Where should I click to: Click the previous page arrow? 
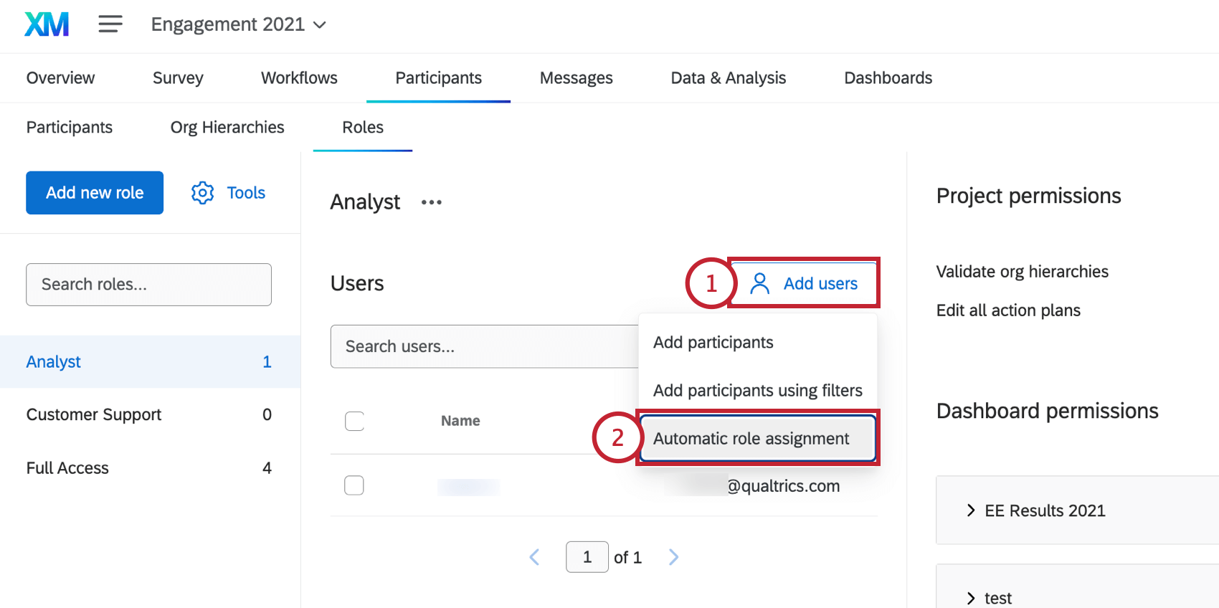click(534, 557)
